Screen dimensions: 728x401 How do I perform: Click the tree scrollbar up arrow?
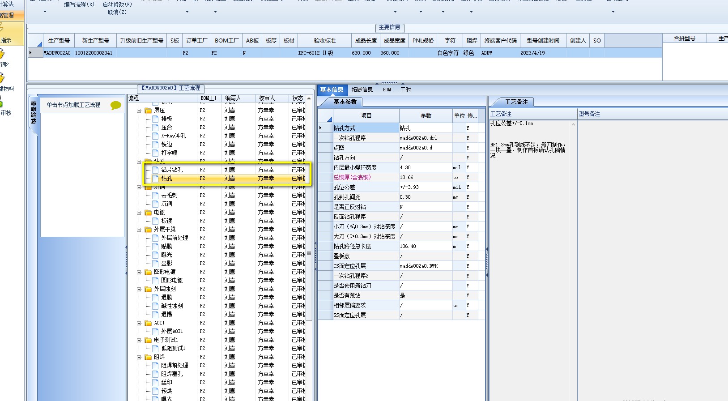[309, 98]
